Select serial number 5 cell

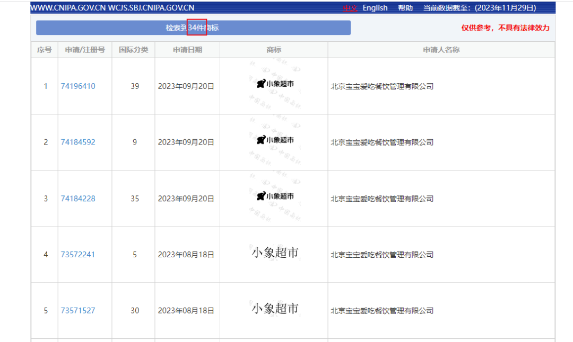click(x=46, y=311)
